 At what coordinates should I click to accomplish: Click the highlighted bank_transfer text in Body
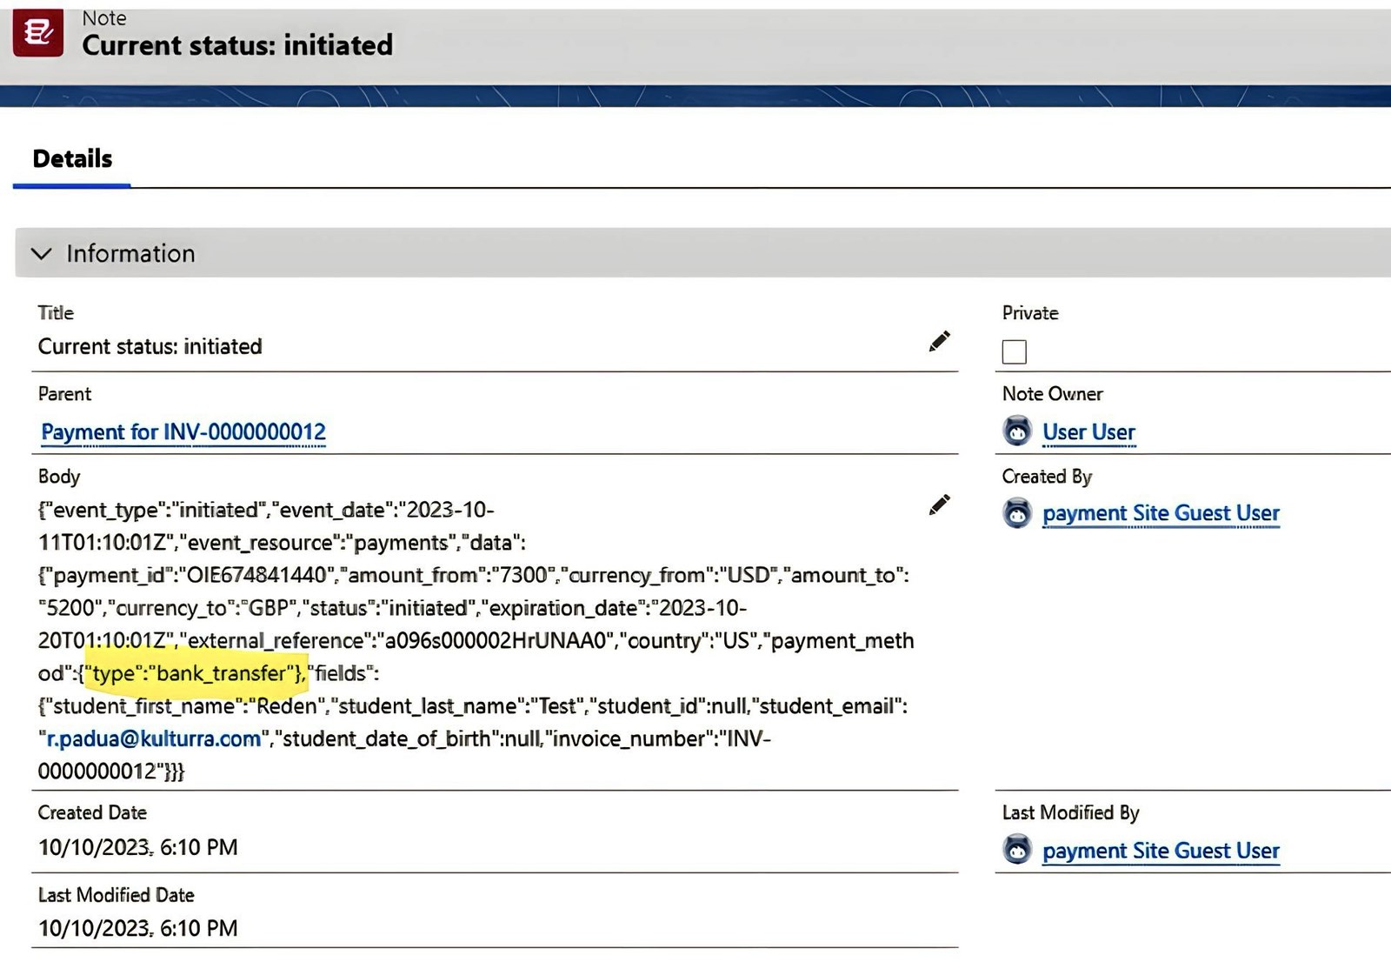click(221, 673)
